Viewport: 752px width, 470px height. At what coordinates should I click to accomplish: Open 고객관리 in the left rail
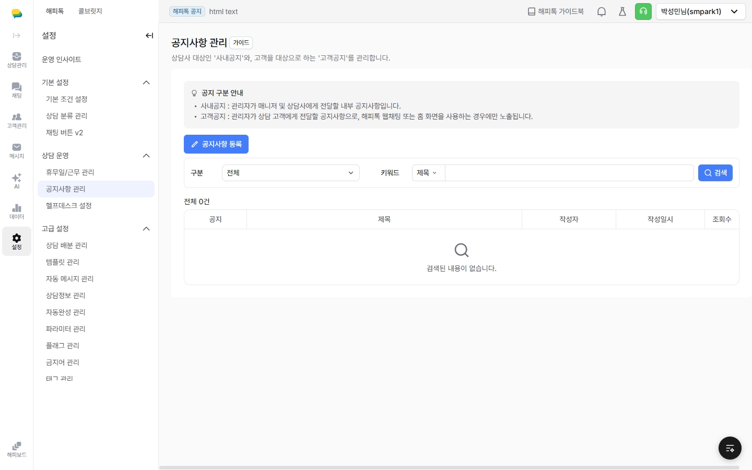point(17,121)
